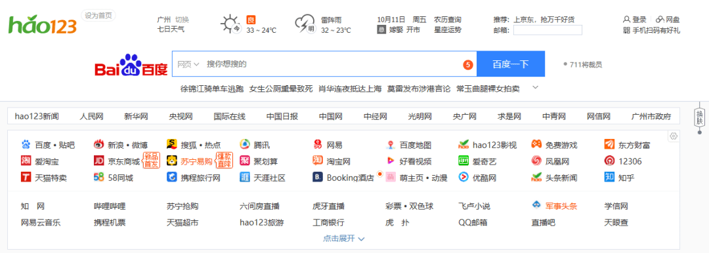Click the 爱奇艺 green icon
This screenshot has width=709, height=253.
[463, 161]
